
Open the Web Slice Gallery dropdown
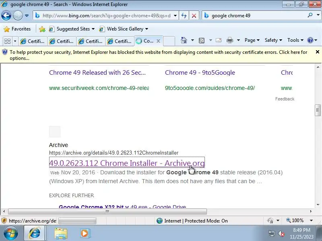(124, 29)
